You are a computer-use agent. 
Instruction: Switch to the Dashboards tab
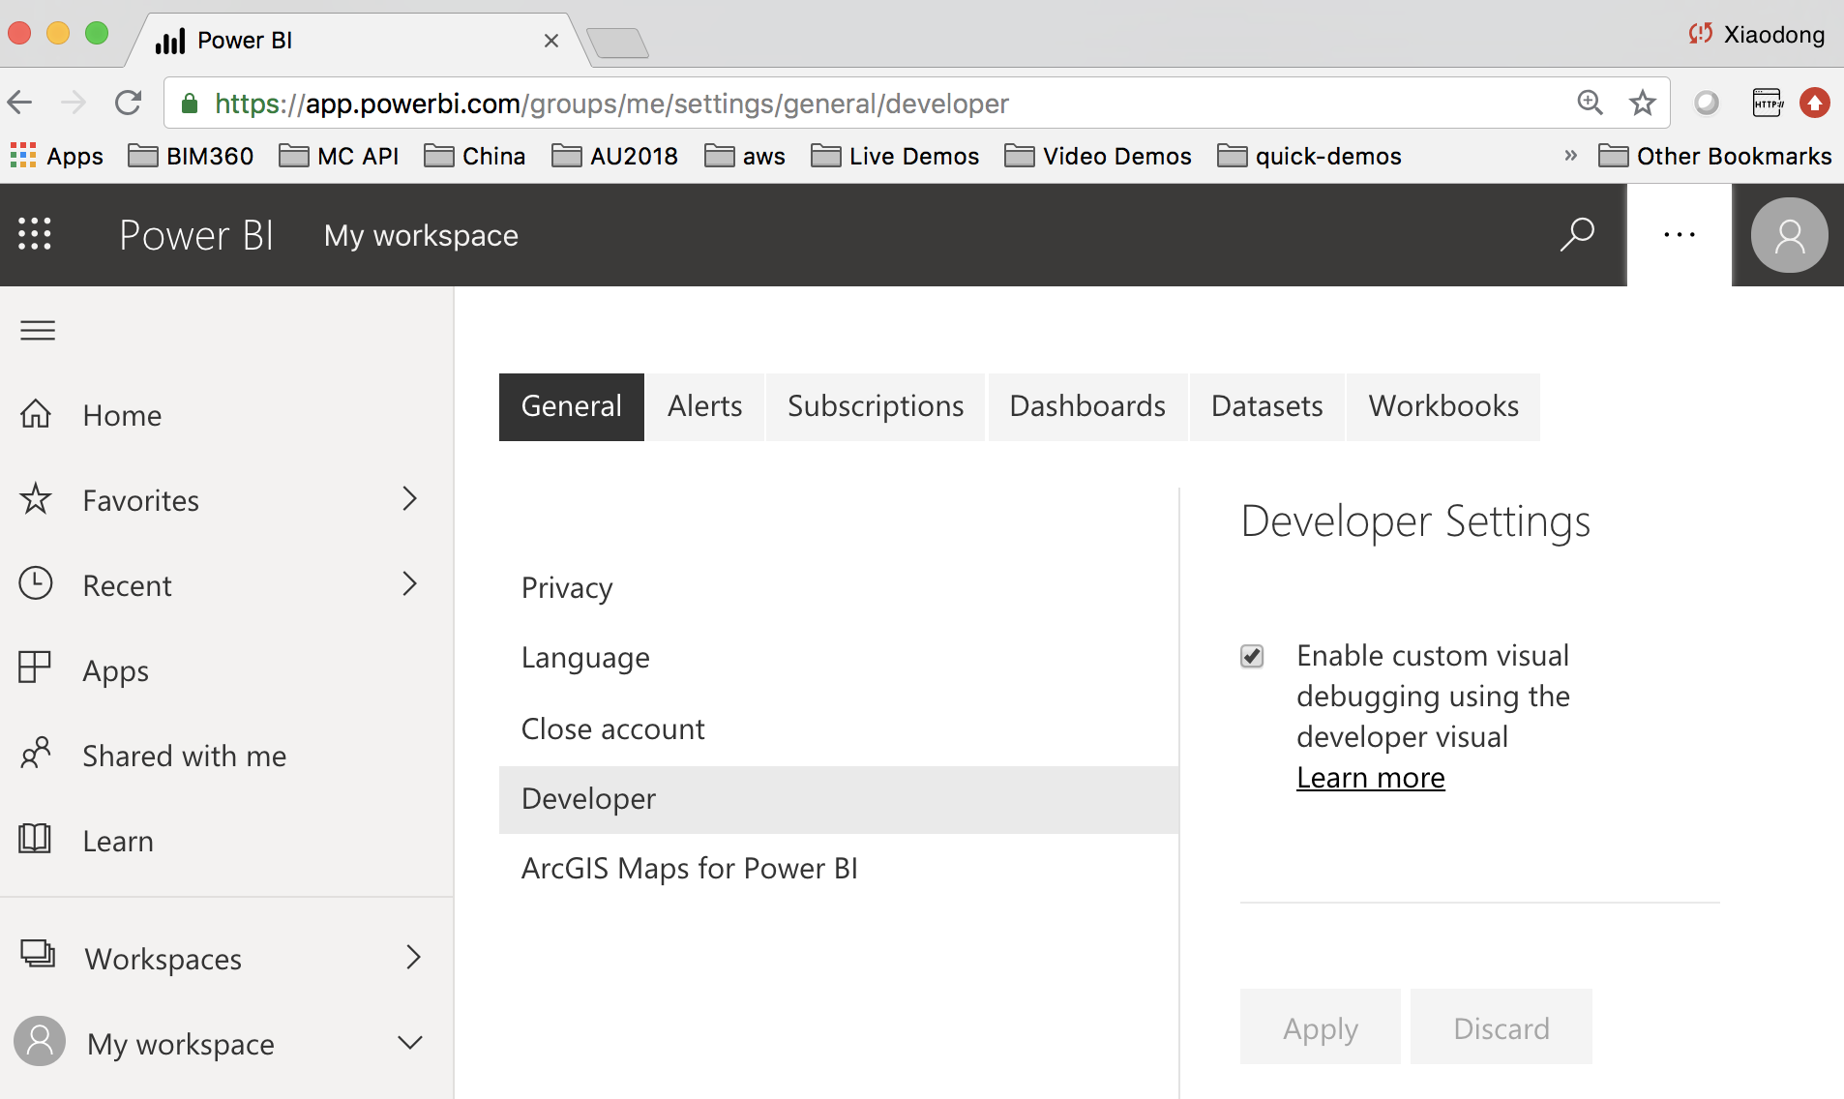pos(1087,407)
